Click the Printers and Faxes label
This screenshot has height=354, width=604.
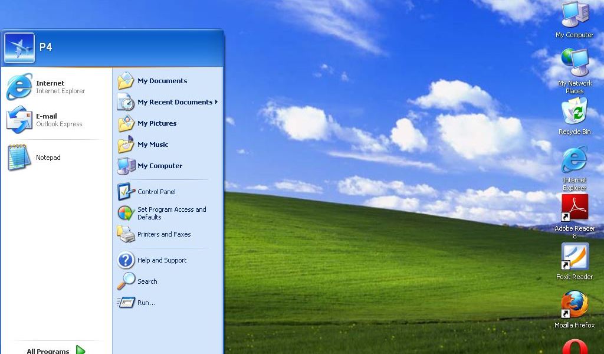(164, 234)
